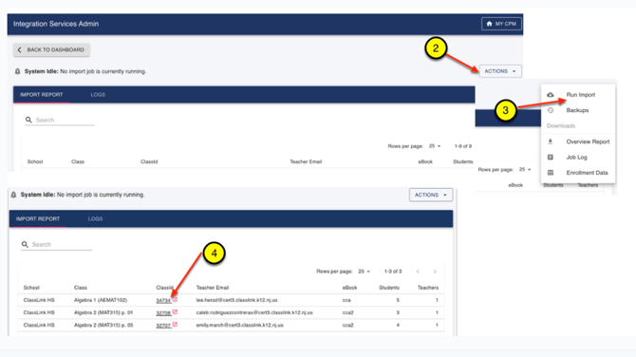636x357 pixels.
Task: Click the lower system idle bell icon
Action: tap(13, 195)
